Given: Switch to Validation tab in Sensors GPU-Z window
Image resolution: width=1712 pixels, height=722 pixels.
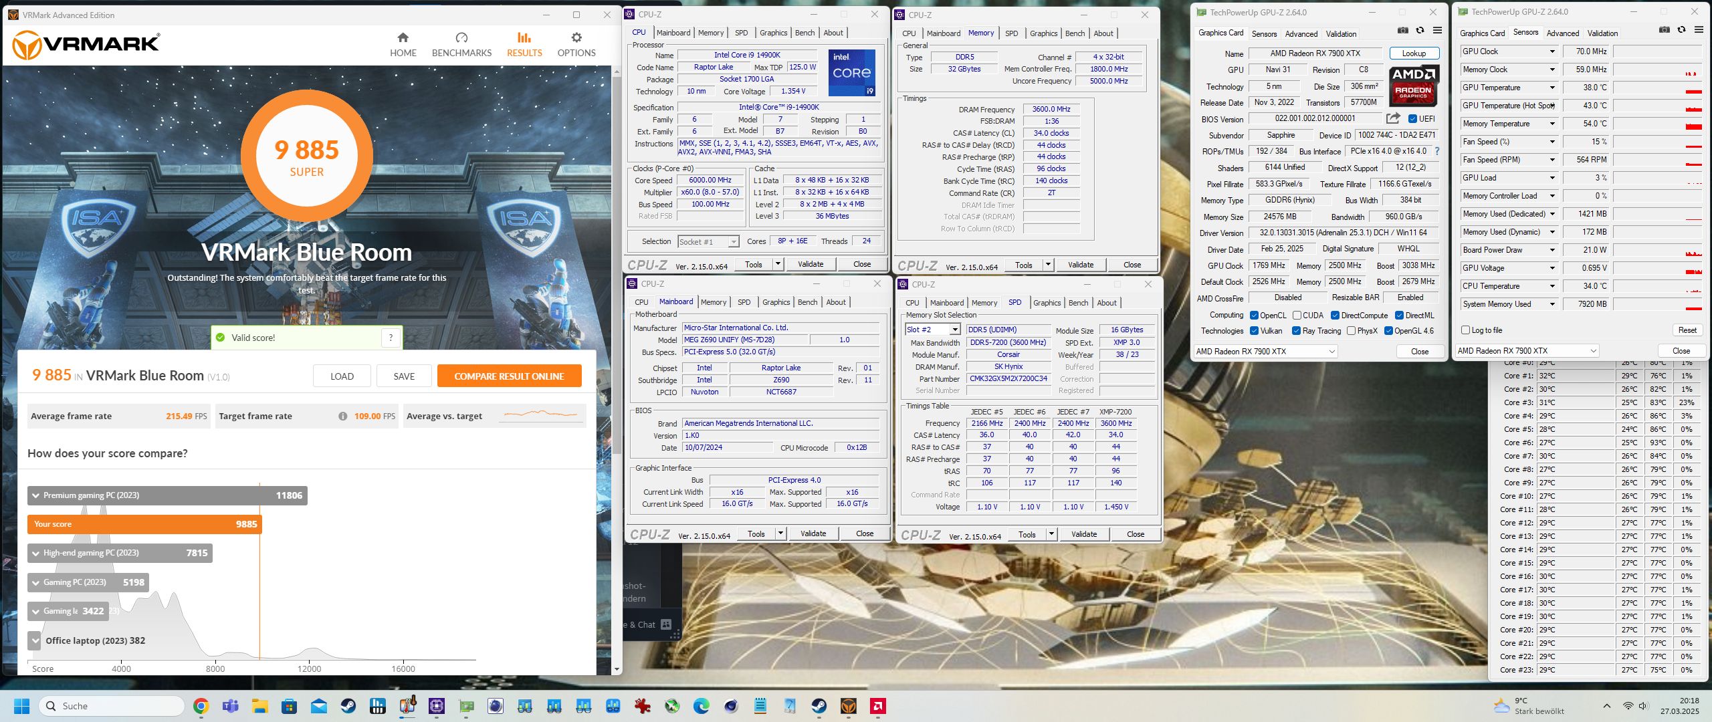Looking at the screenshot, I should point(1602,33).
